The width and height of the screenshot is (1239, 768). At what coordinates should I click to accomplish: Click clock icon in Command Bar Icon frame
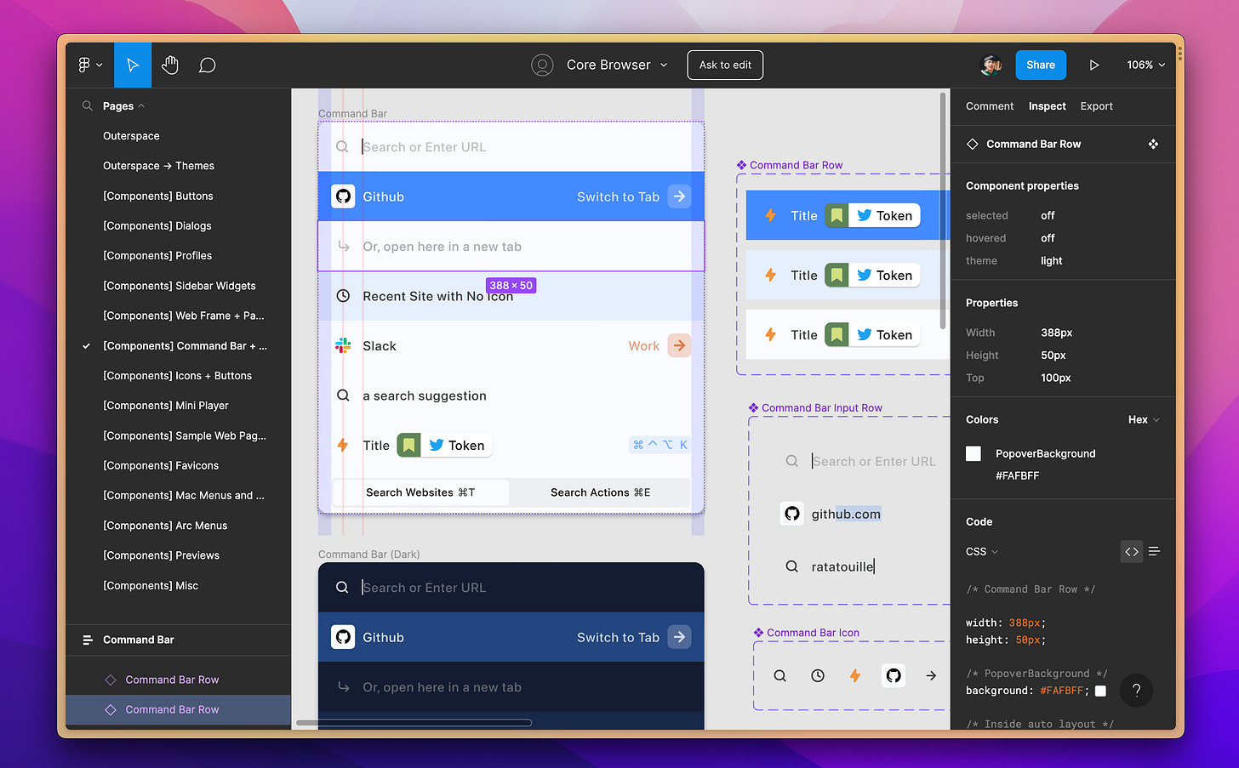coord(818,675)
